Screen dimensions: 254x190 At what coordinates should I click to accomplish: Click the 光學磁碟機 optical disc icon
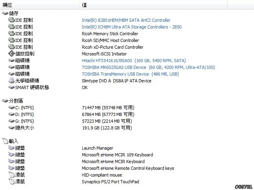12,80
